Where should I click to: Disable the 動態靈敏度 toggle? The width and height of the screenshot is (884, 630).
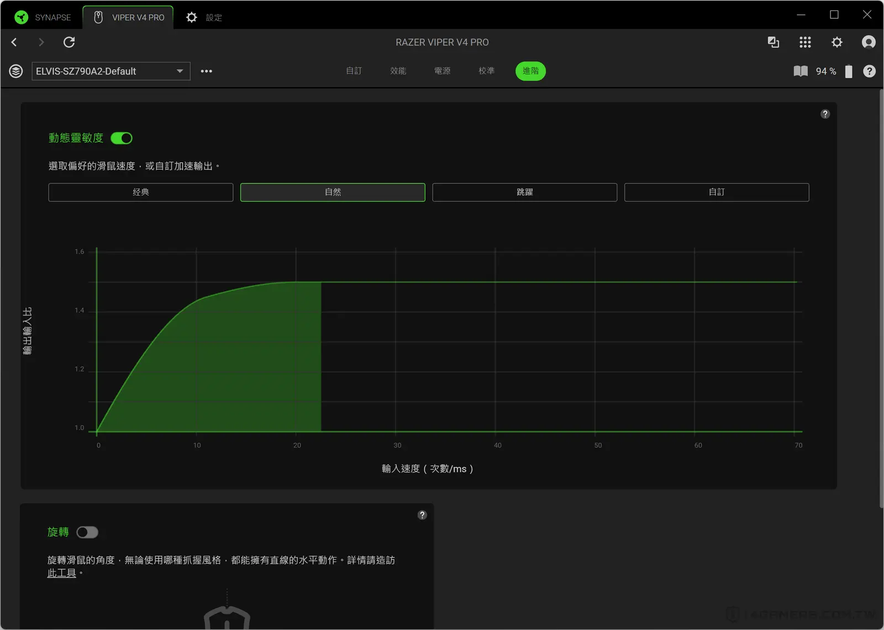[122, 138]
